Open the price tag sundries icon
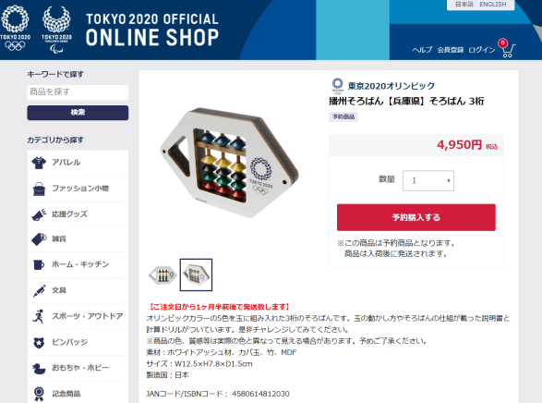 (x=39, y=239)
